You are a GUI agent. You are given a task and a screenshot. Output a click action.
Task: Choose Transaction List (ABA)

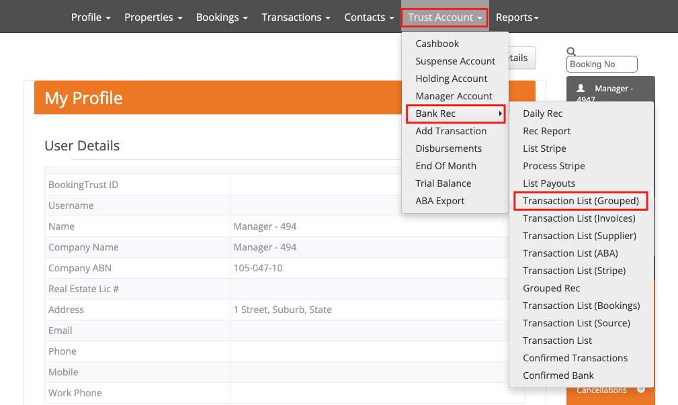[x=570, y=253]
